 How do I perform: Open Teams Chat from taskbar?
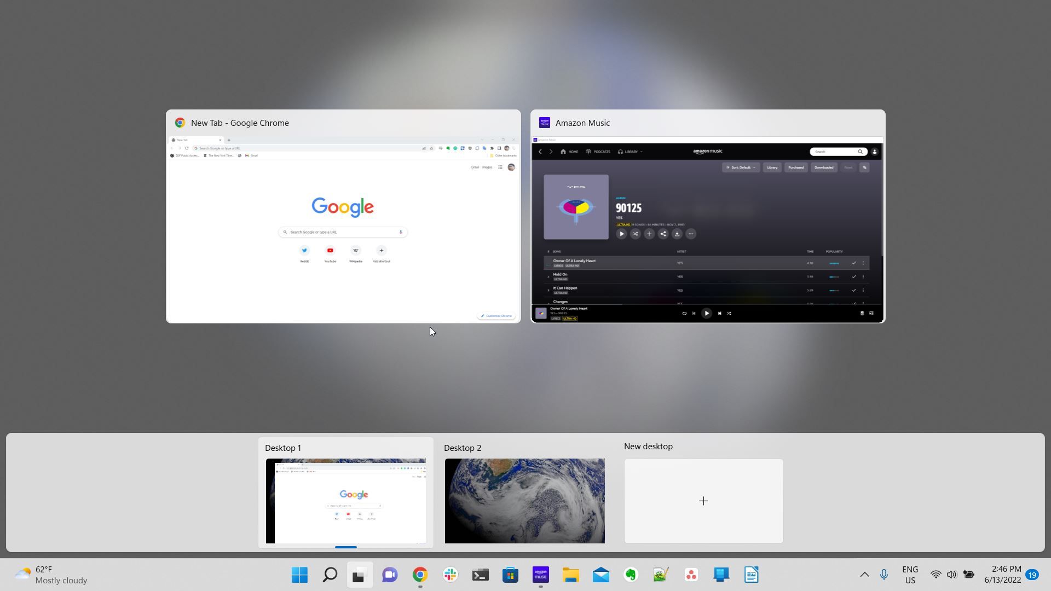(390, 575)
